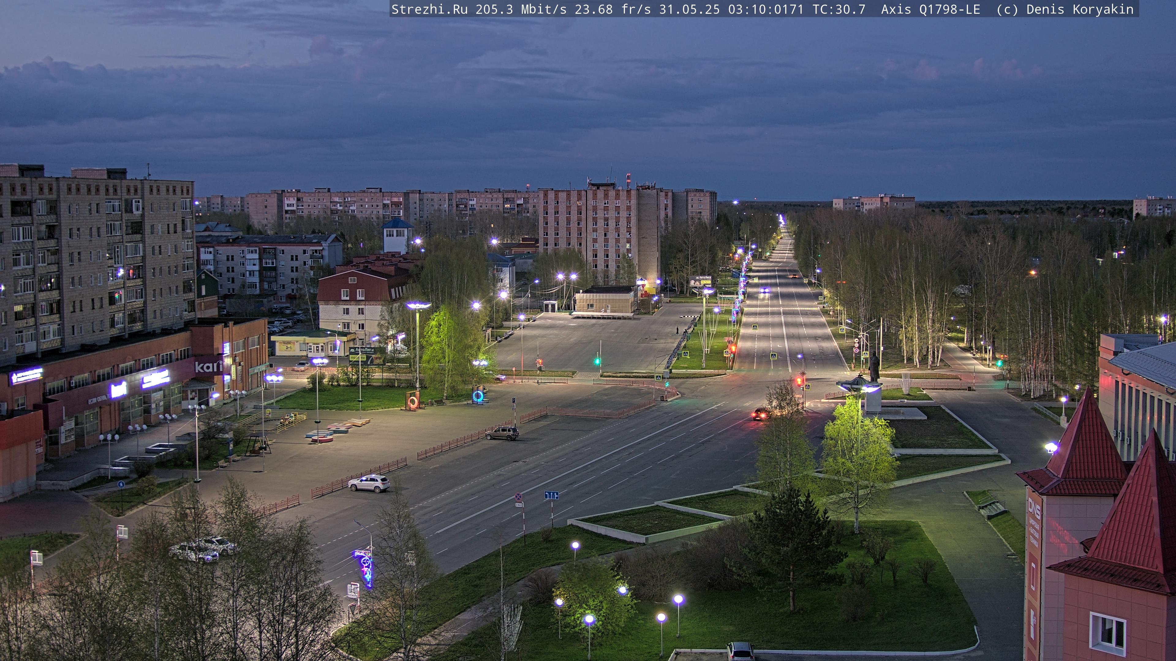Click the 23.68 fr/s frame rate value
This screenshot has height=661, width=1176.
click(612, 9)
